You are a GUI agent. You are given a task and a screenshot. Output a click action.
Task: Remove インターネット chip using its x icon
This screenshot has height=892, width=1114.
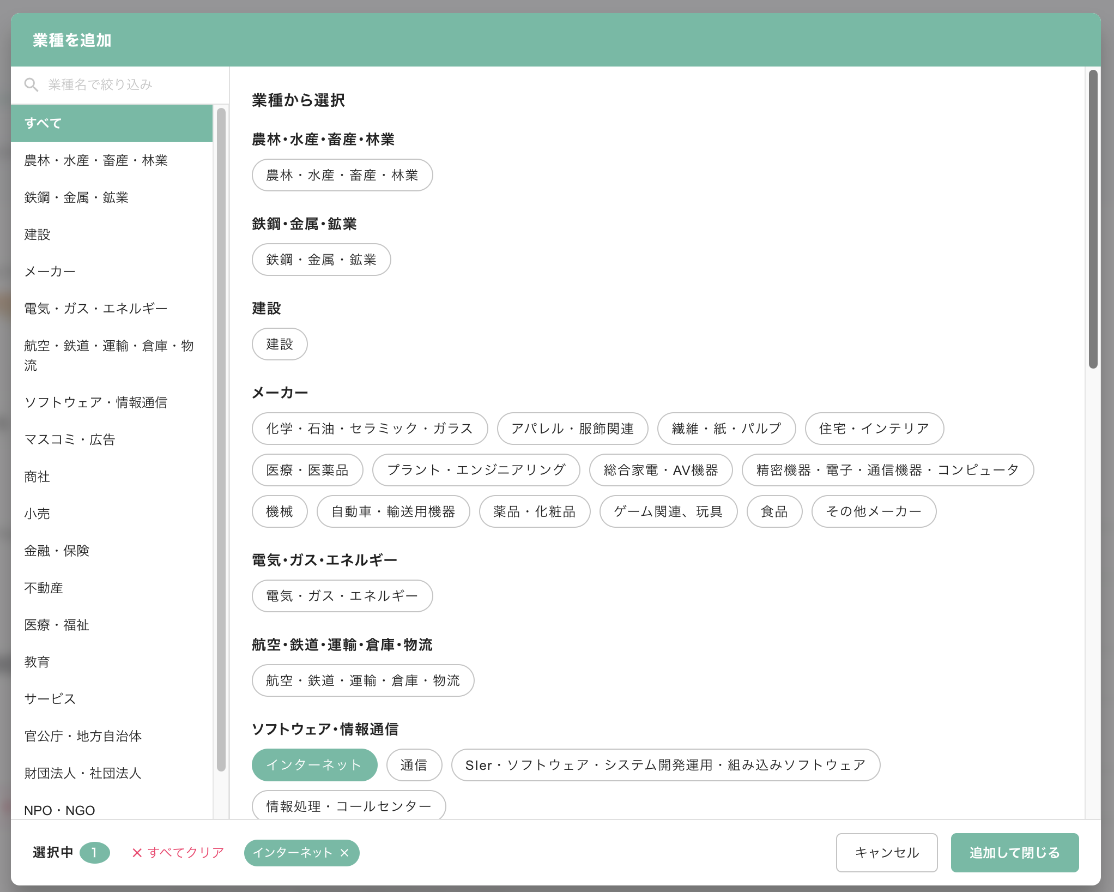click(344, 853)
